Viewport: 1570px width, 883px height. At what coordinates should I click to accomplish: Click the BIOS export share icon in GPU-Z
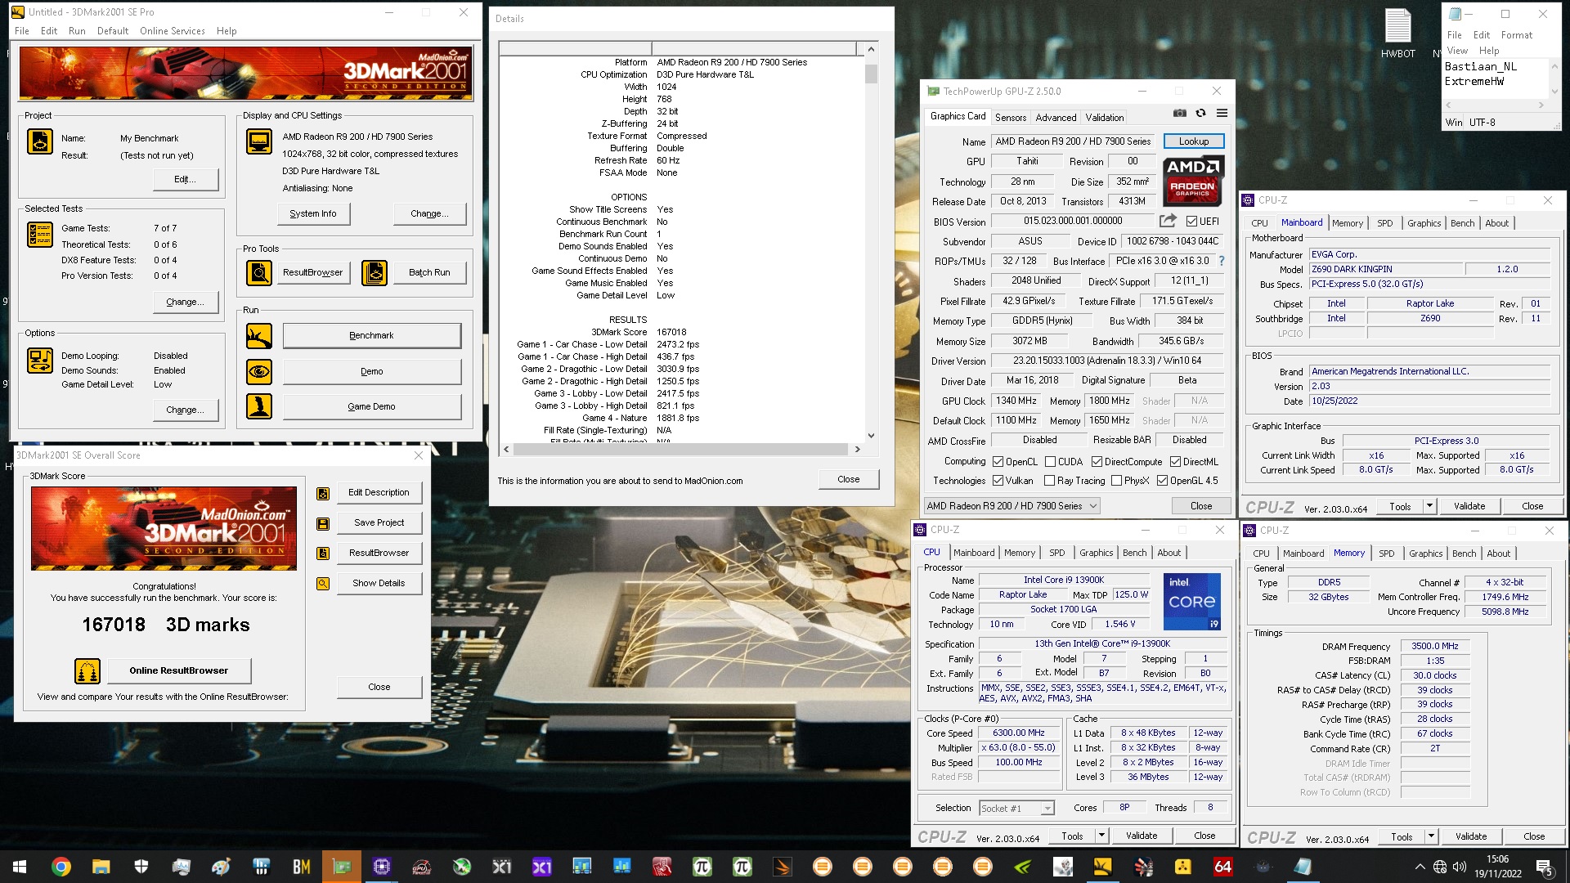coord(1168,221)
